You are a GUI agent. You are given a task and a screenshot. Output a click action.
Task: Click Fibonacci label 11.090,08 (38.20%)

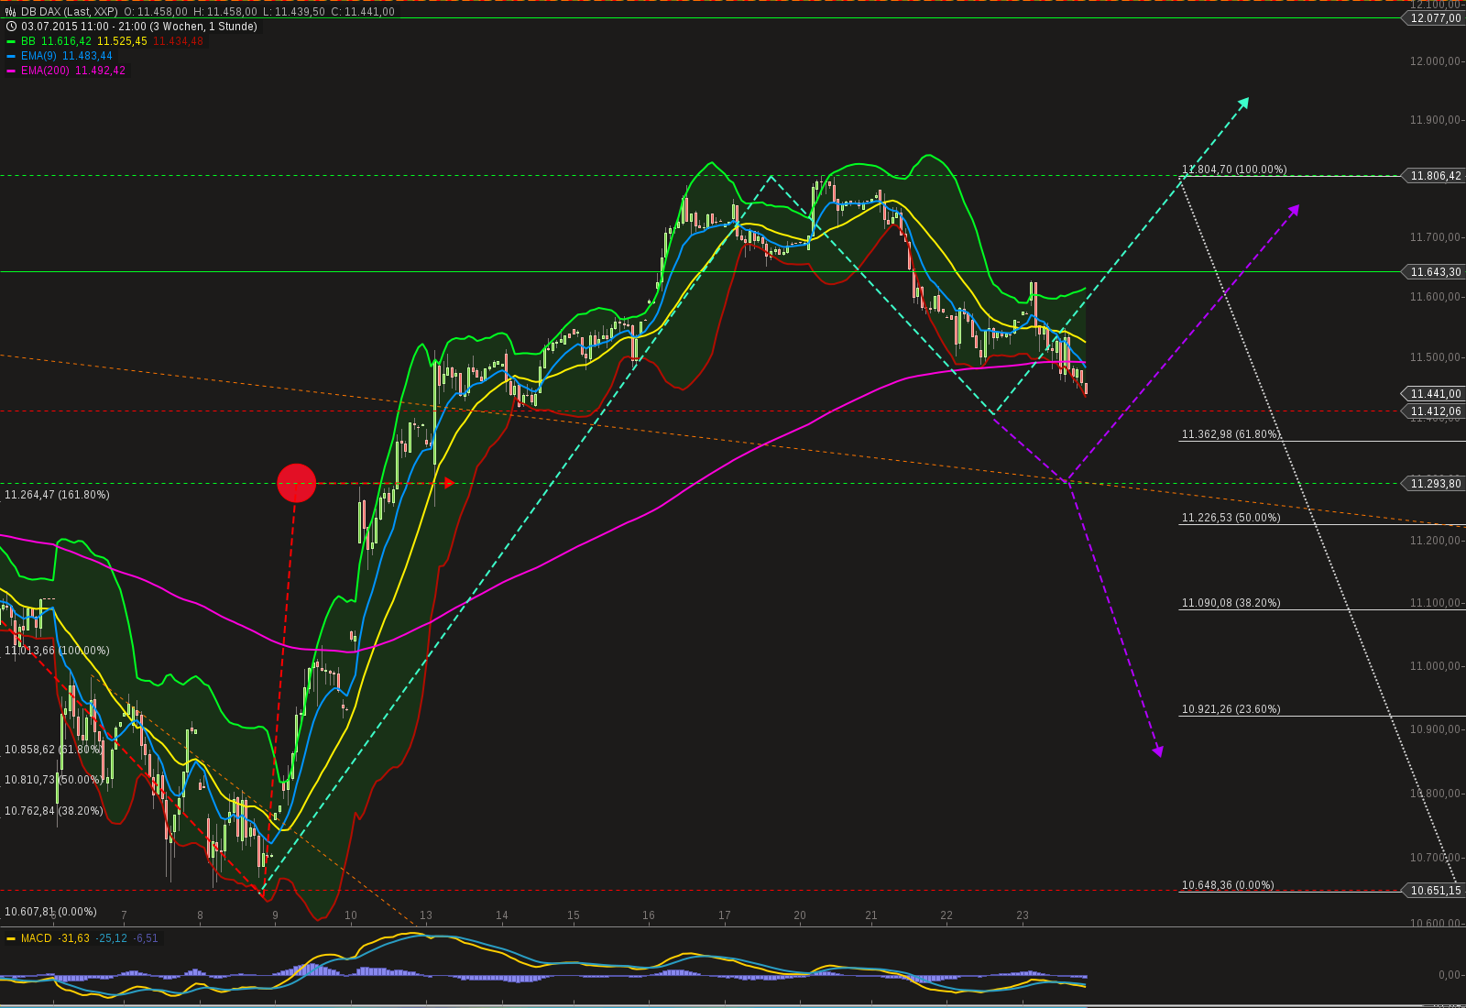(x=1231, y=603)
